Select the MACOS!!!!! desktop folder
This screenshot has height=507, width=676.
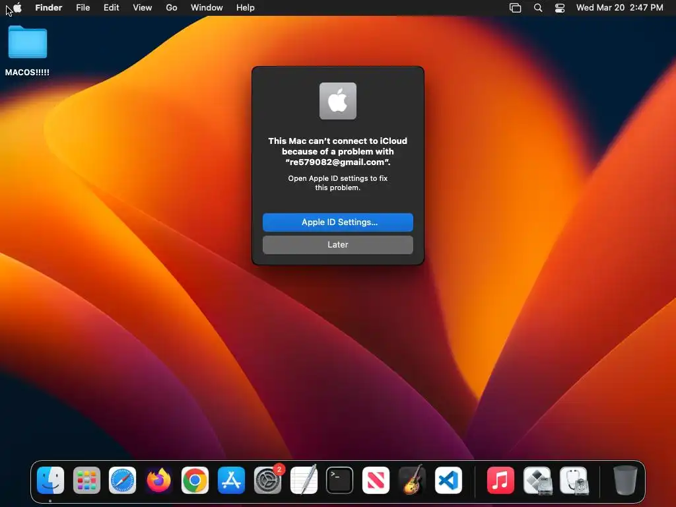[x=27, y=51]
